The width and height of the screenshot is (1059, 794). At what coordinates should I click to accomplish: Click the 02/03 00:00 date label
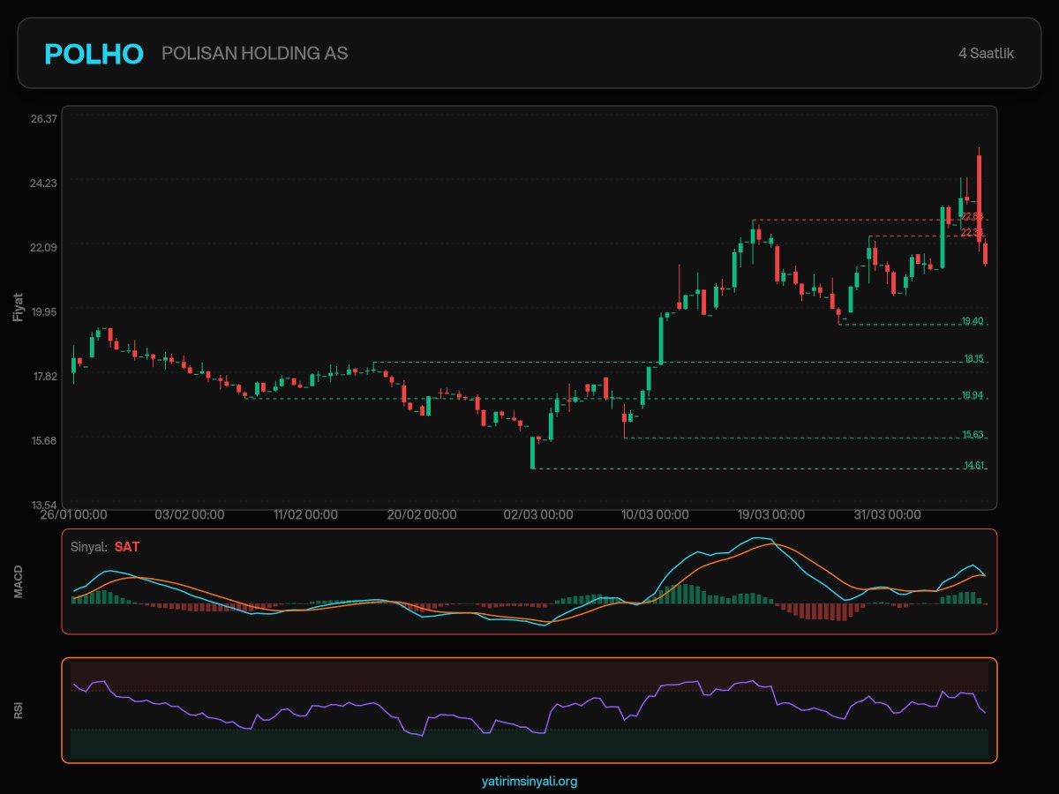click(538, 514)
